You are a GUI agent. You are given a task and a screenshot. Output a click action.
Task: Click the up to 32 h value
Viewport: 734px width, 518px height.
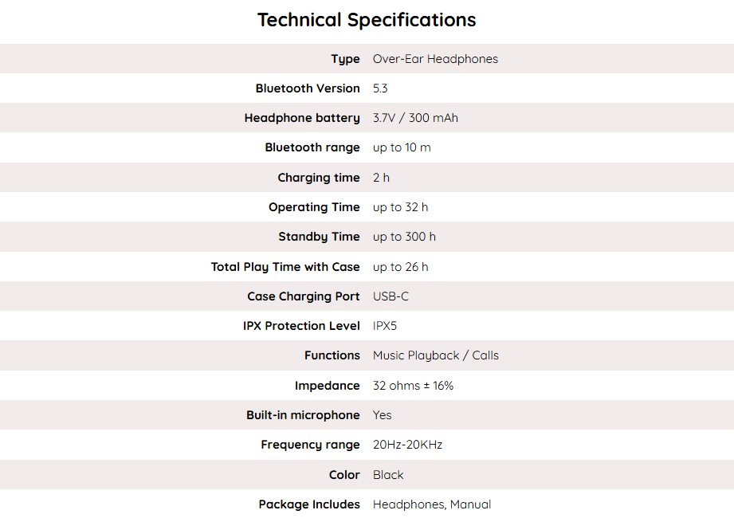click(x=400, y=207)
